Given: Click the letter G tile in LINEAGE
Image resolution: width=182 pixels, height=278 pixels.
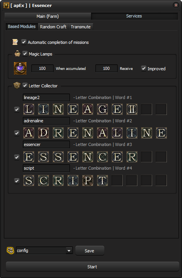Looking at the screenshot, I should pyautogui.click(x=102, y=109).
